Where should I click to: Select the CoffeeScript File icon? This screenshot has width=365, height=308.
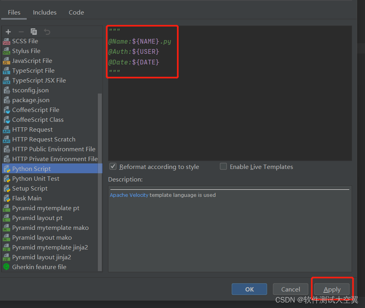(7, 110)
